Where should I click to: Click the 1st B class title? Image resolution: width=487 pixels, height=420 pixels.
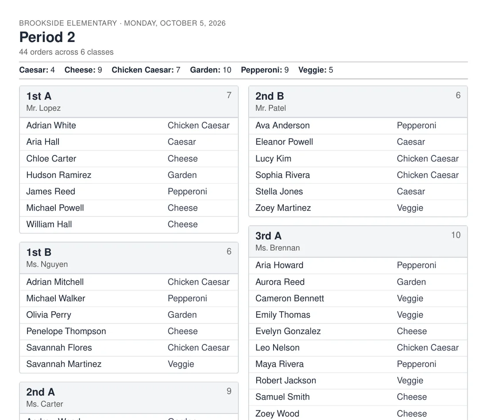[39, 252]
